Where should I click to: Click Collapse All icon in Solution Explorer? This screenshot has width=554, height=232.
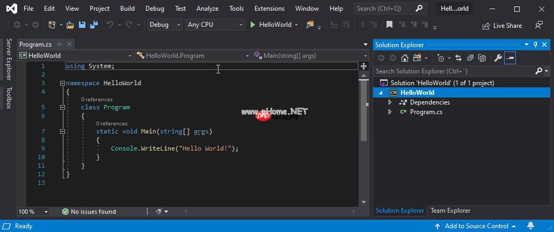point(470,58)
